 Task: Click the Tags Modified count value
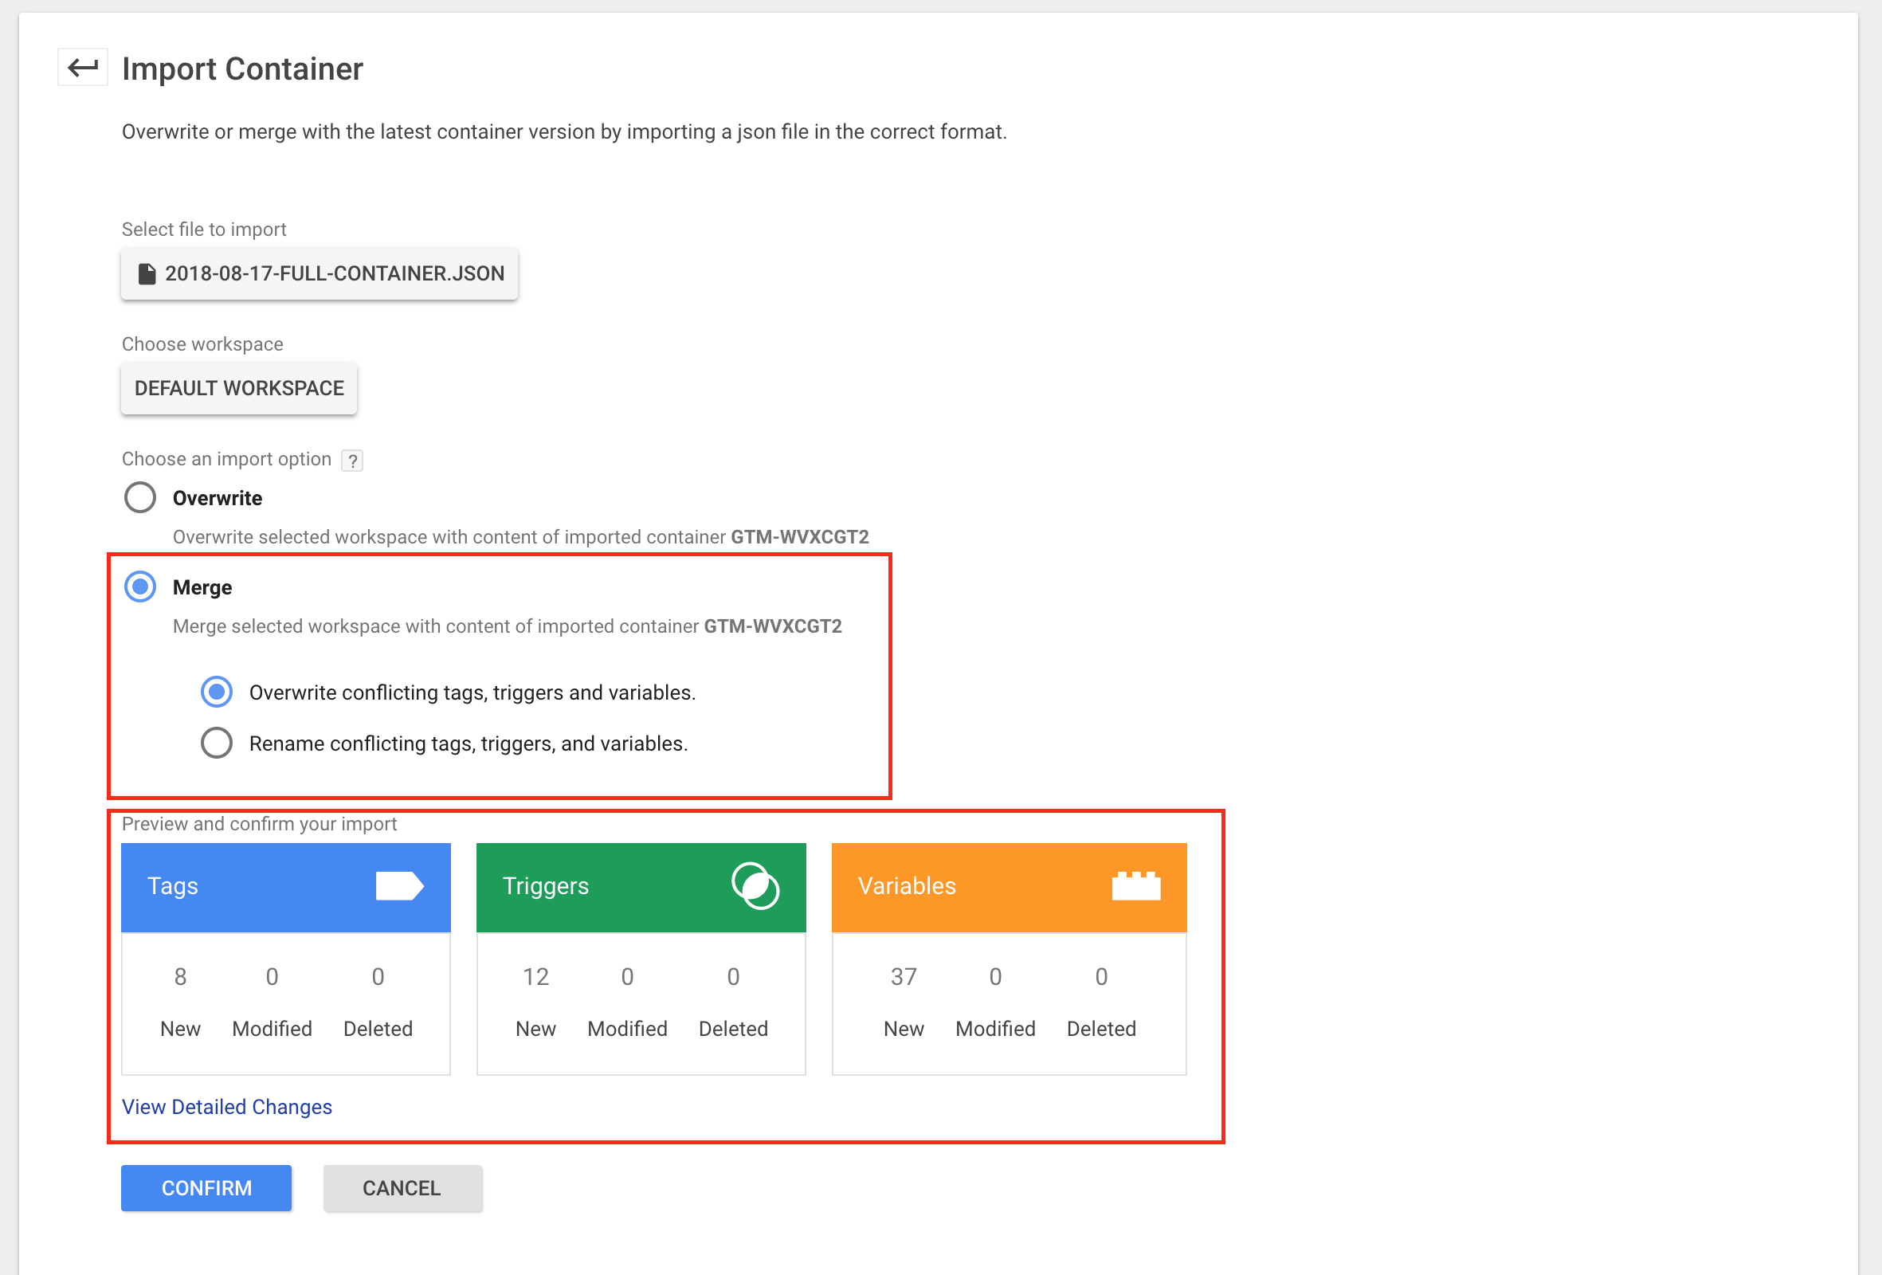(x=272, y=977)
